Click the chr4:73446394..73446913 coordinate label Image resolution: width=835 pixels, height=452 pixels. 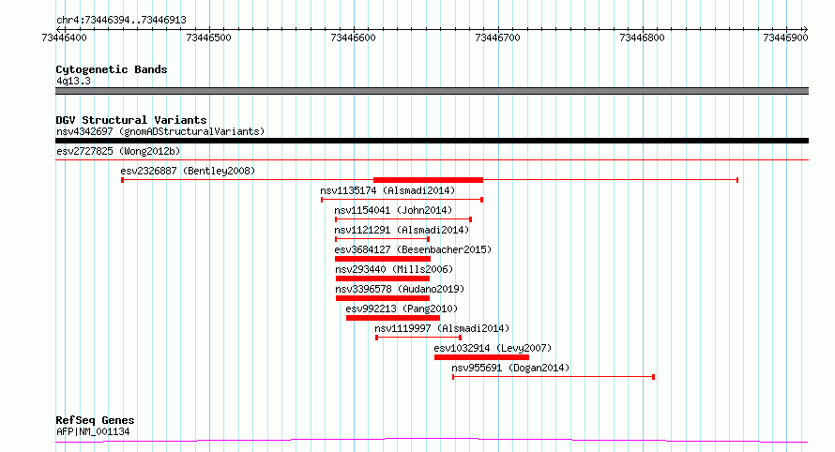point(121,21)
